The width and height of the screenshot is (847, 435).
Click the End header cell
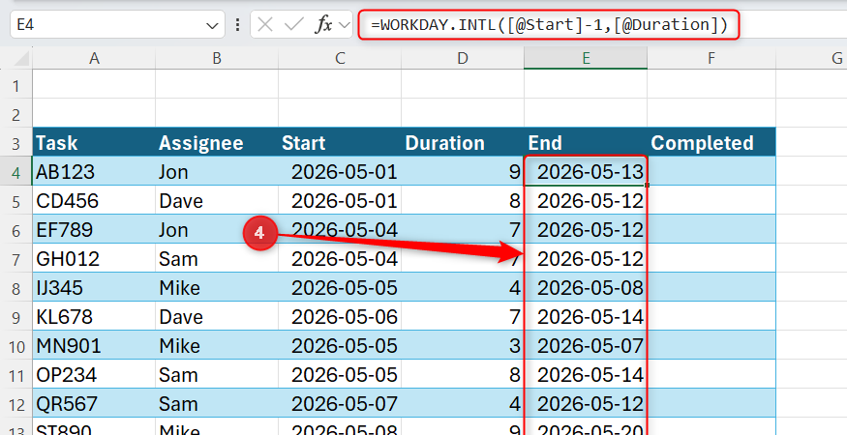click(x=586, y=142)
